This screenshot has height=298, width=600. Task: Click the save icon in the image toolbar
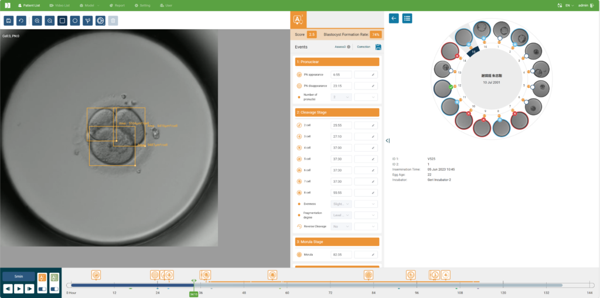coord(9,20)
